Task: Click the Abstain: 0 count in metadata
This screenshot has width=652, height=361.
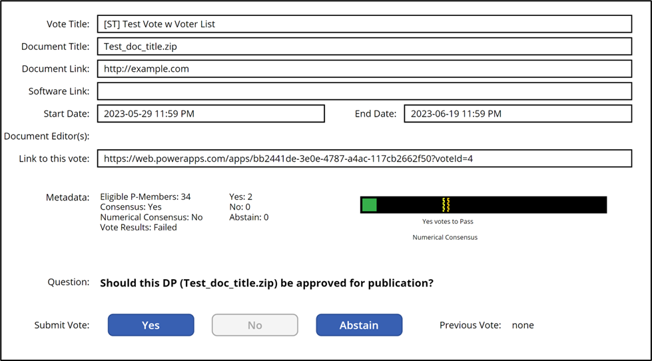Action: tap(248, 217)
